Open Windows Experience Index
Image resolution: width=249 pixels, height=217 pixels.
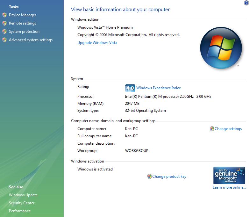[x=159, y=88]
